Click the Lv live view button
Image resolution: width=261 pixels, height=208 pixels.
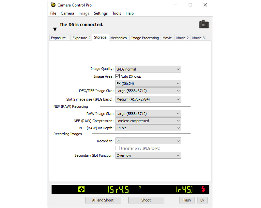(x=202, y=200)
